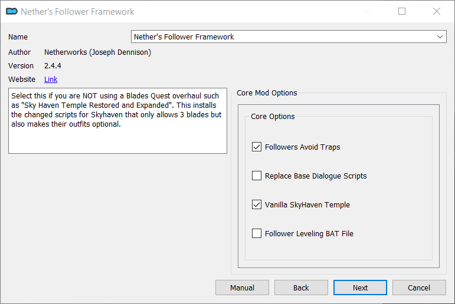Go Back to the previous installer page
The image size is (455, 304).
coord(301,288)
